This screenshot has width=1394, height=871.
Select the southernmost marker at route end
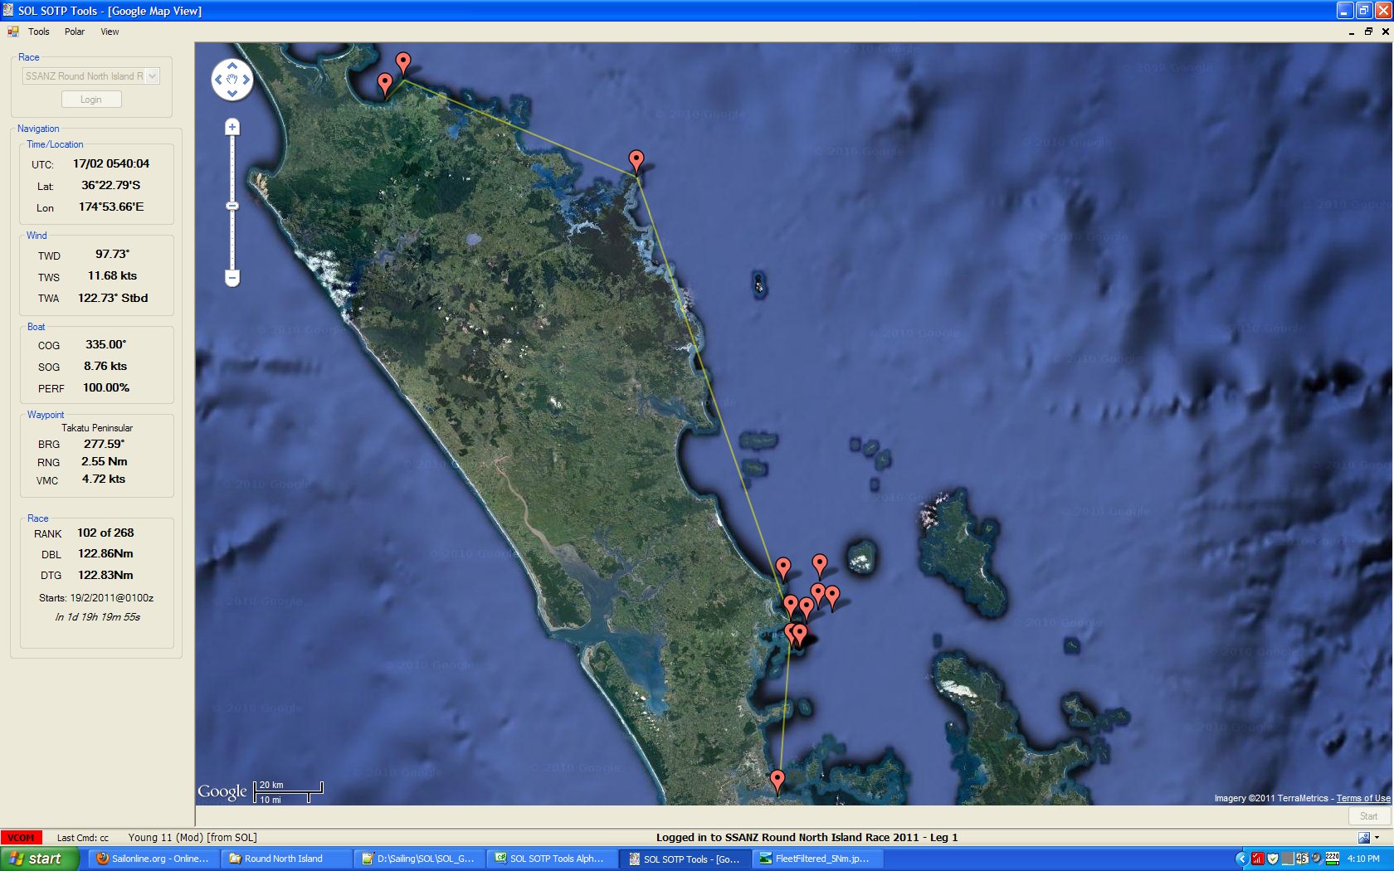pyautogui.click(x=777, y=781)
